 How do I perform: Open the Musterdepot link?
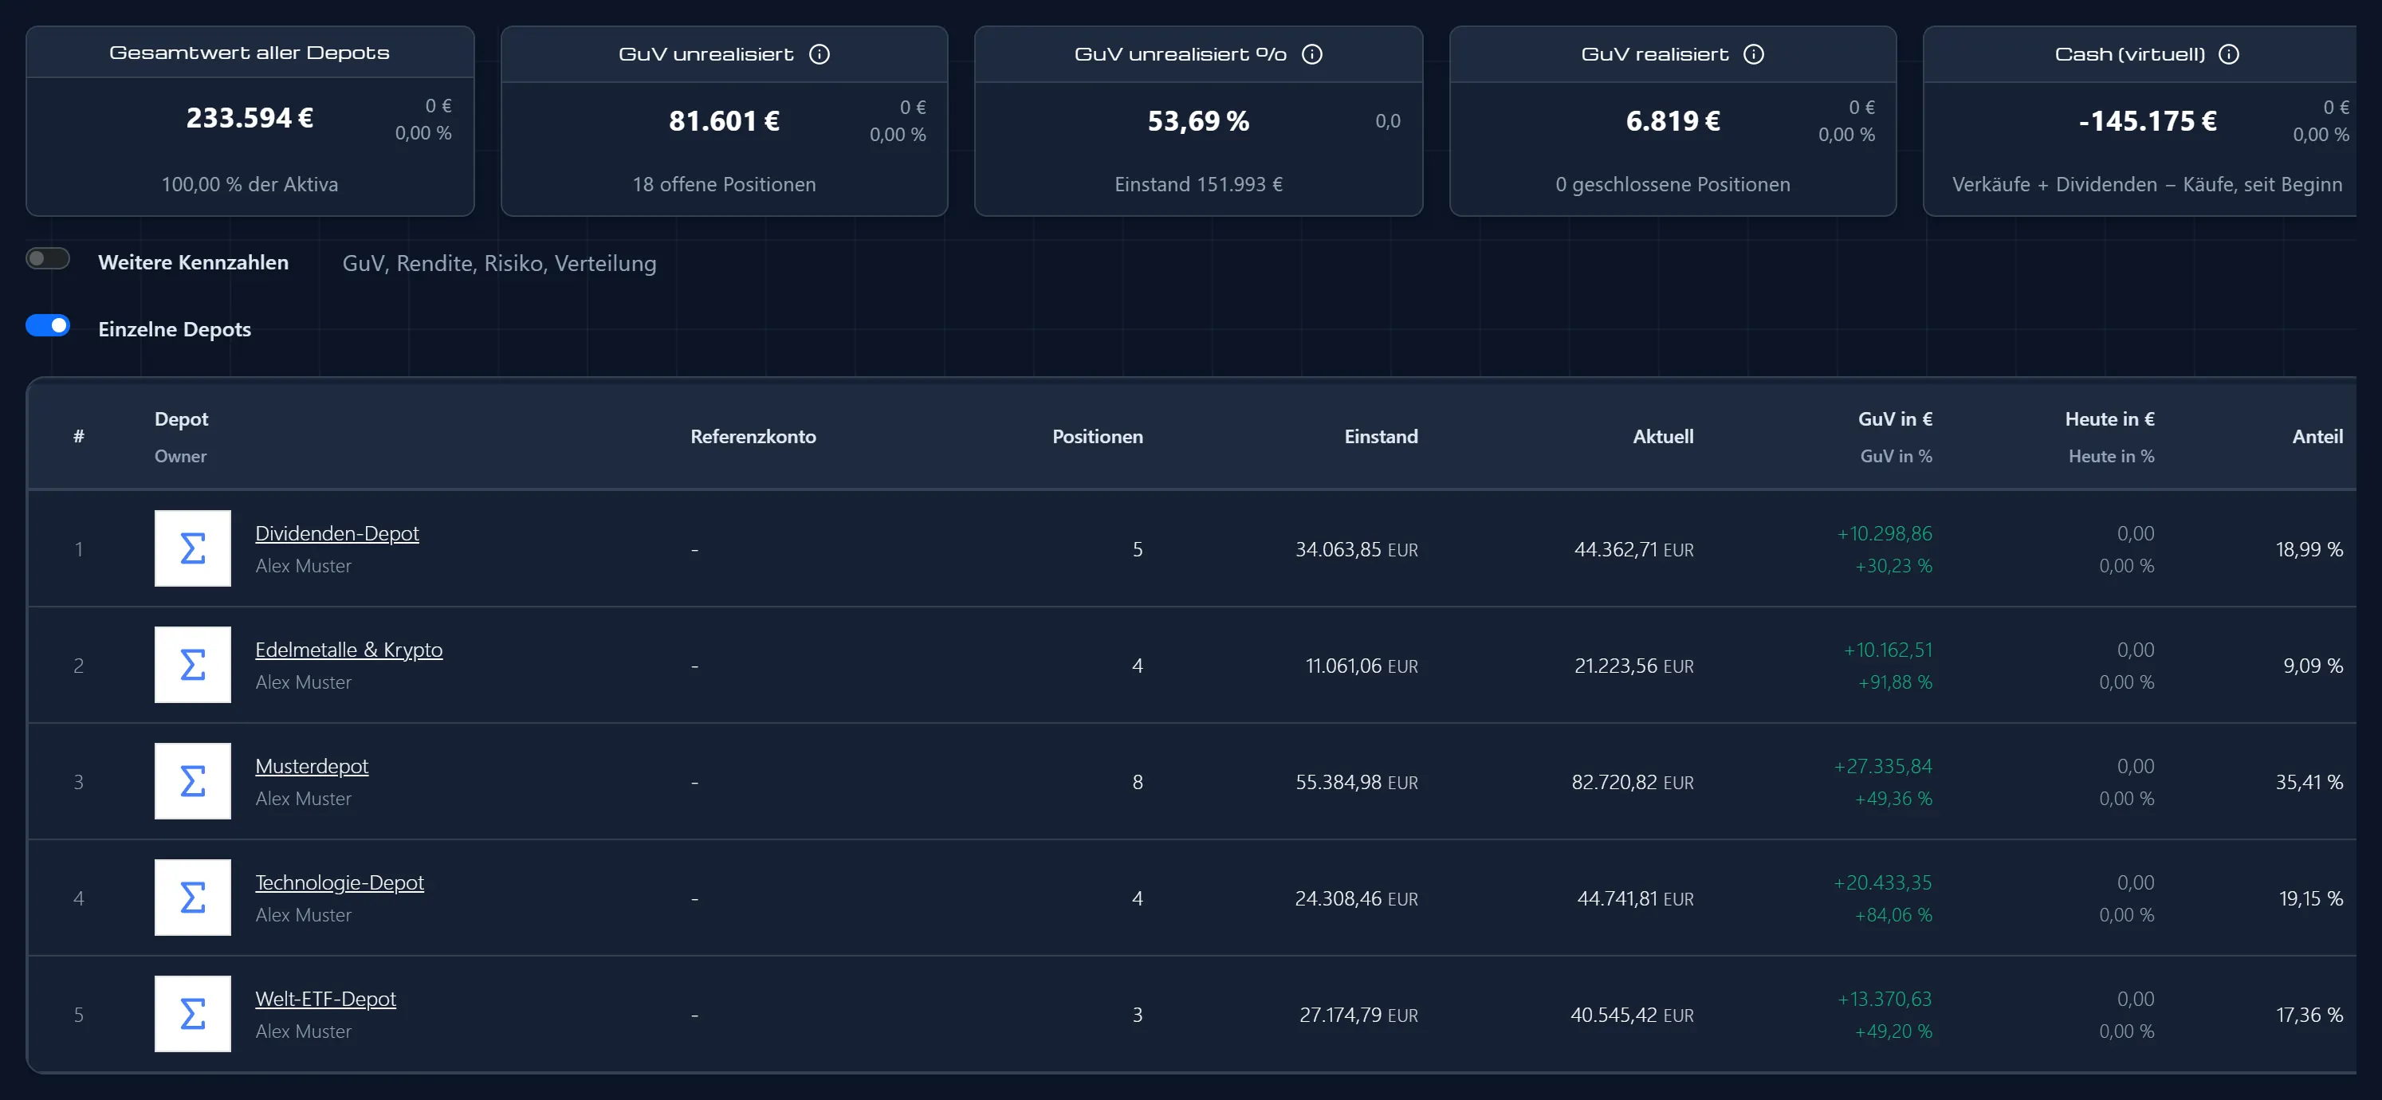click(x=312, y=766)
